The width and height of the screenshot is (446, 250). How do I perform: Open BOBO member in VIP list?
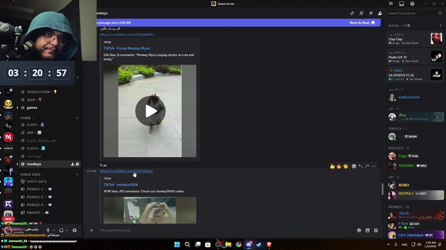pos(415,185)
